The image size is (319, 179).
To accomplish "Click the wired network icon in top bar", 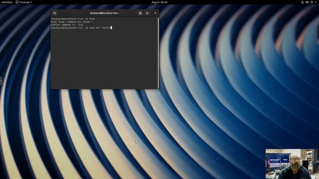I will click(303, 2).
